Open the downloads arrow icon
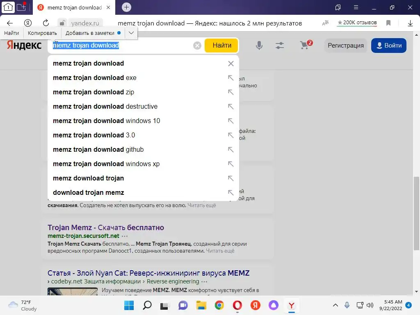Screen dimensions: 420x315 click(x=410, y=23)
